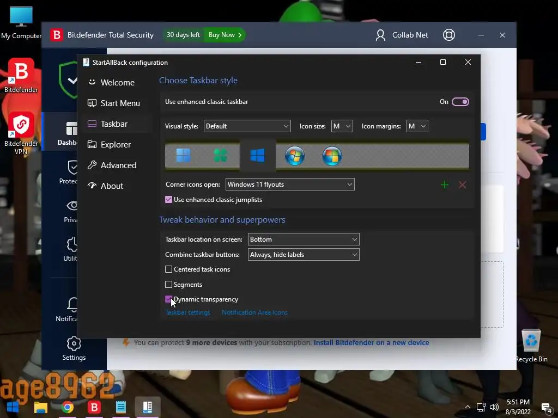Click Buy Now in Bitdefender title bar

225,35
